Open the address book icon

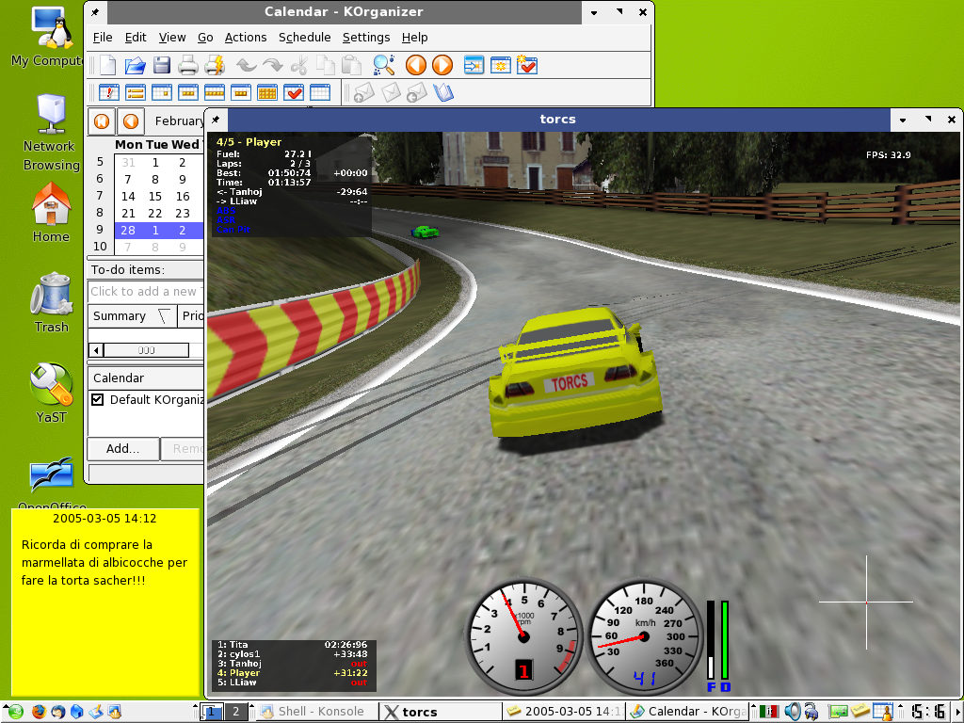pyautogui.click(x=443, y=92)
